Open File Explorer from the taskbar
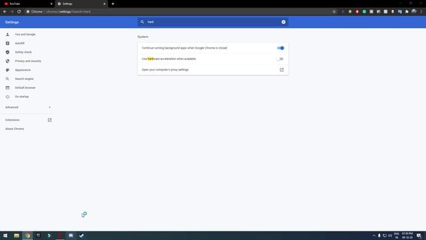 click(17, 235)
